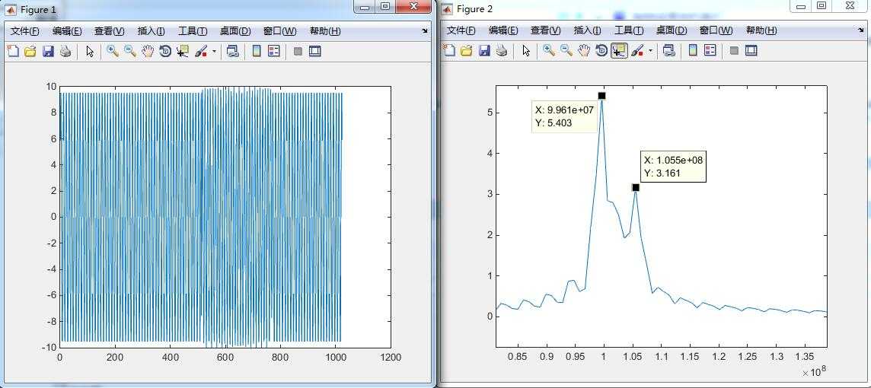This screenshot has width=871, height=388.
Task: Choose Rotate 3D tool in Figure 2
Action: [601, 51]
